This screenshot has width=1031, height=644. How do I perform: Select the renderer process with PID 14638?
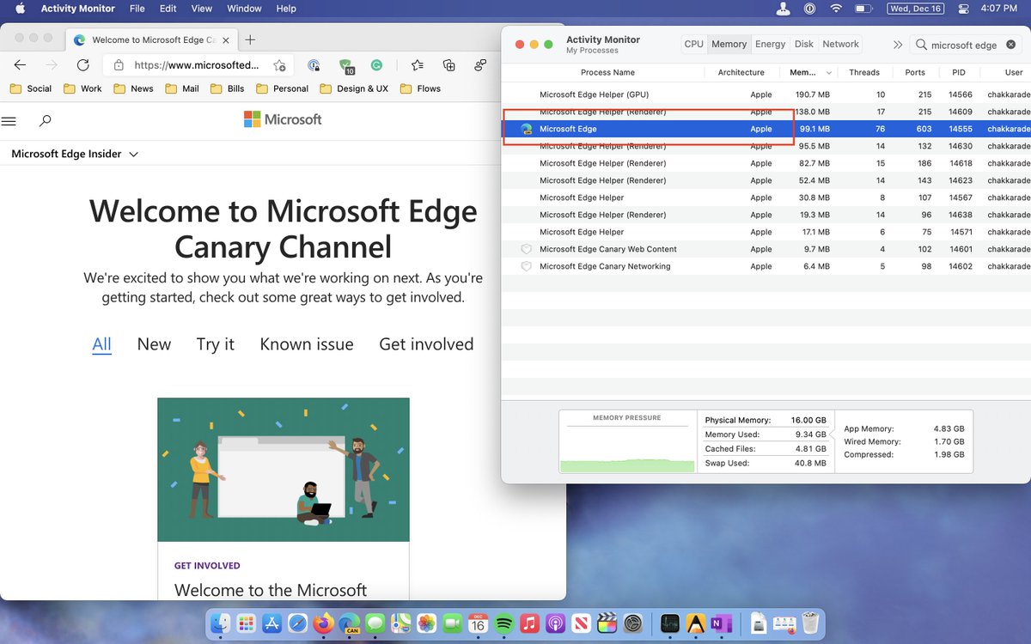766,215
